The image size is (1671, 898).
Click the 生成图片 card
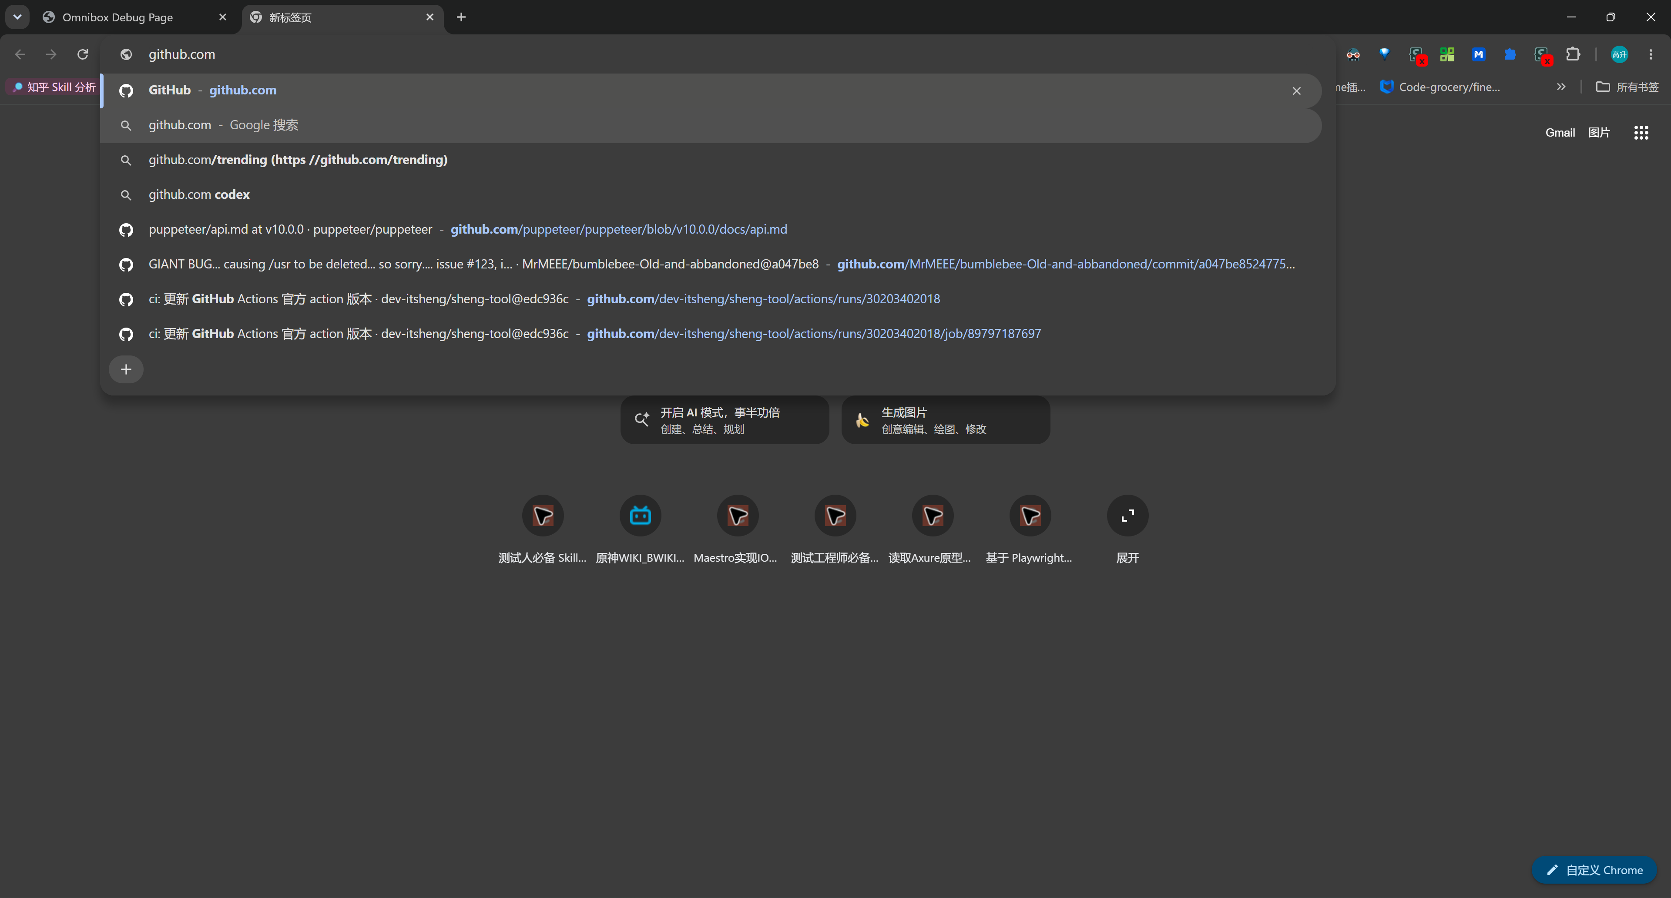[946, 420]
